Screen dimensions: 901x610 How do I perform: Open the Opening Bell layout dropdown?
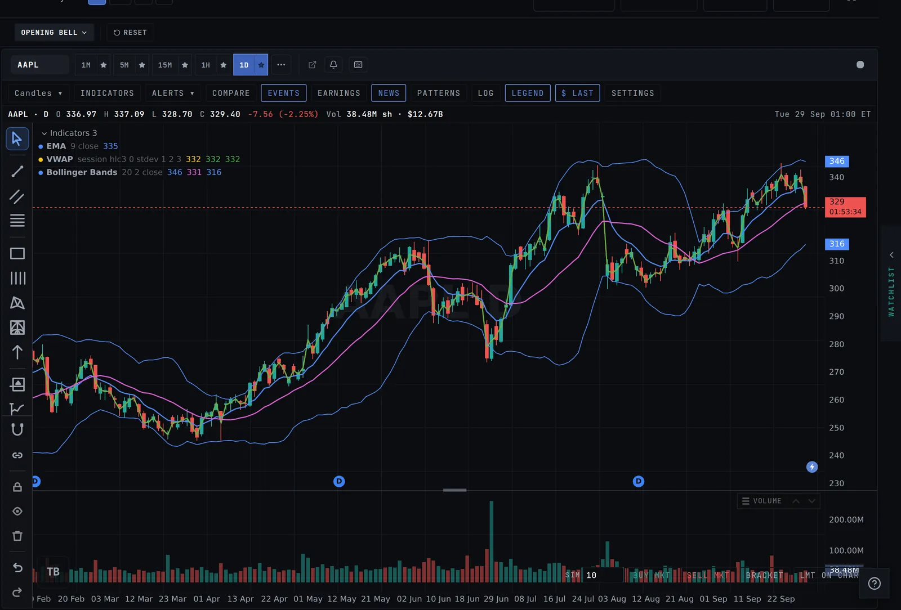(x=54, y=33)
